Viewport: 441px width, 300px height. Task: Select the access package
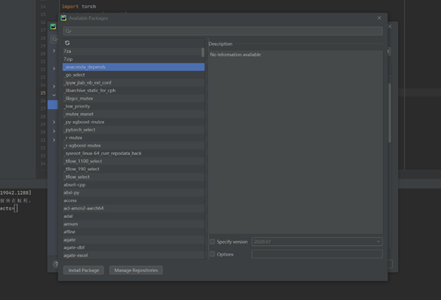133,201
